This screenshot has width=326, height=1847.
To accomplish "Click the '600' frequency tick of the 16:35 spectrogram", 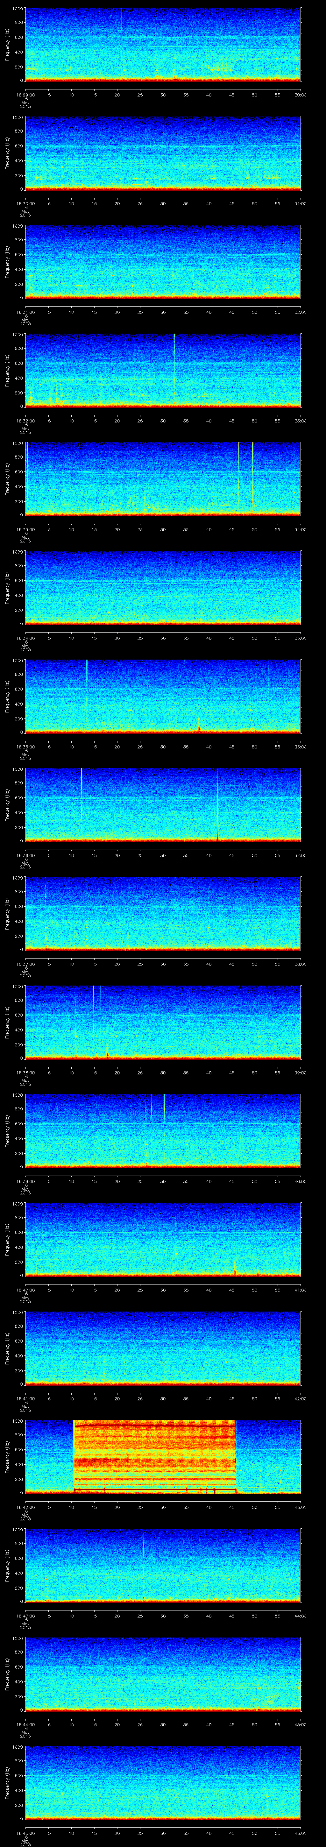I will point(19,689).
